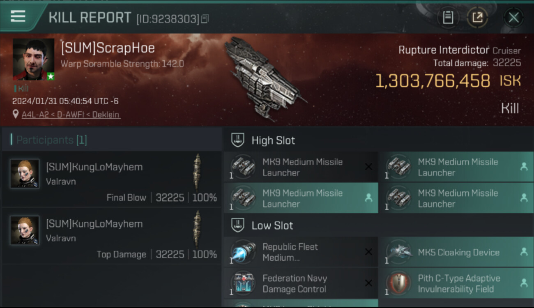Select KungLoMayhem's Top Damage entry
Image resolution: width=534 pixels, height=308 pixels.
click(x=111, y=238)
